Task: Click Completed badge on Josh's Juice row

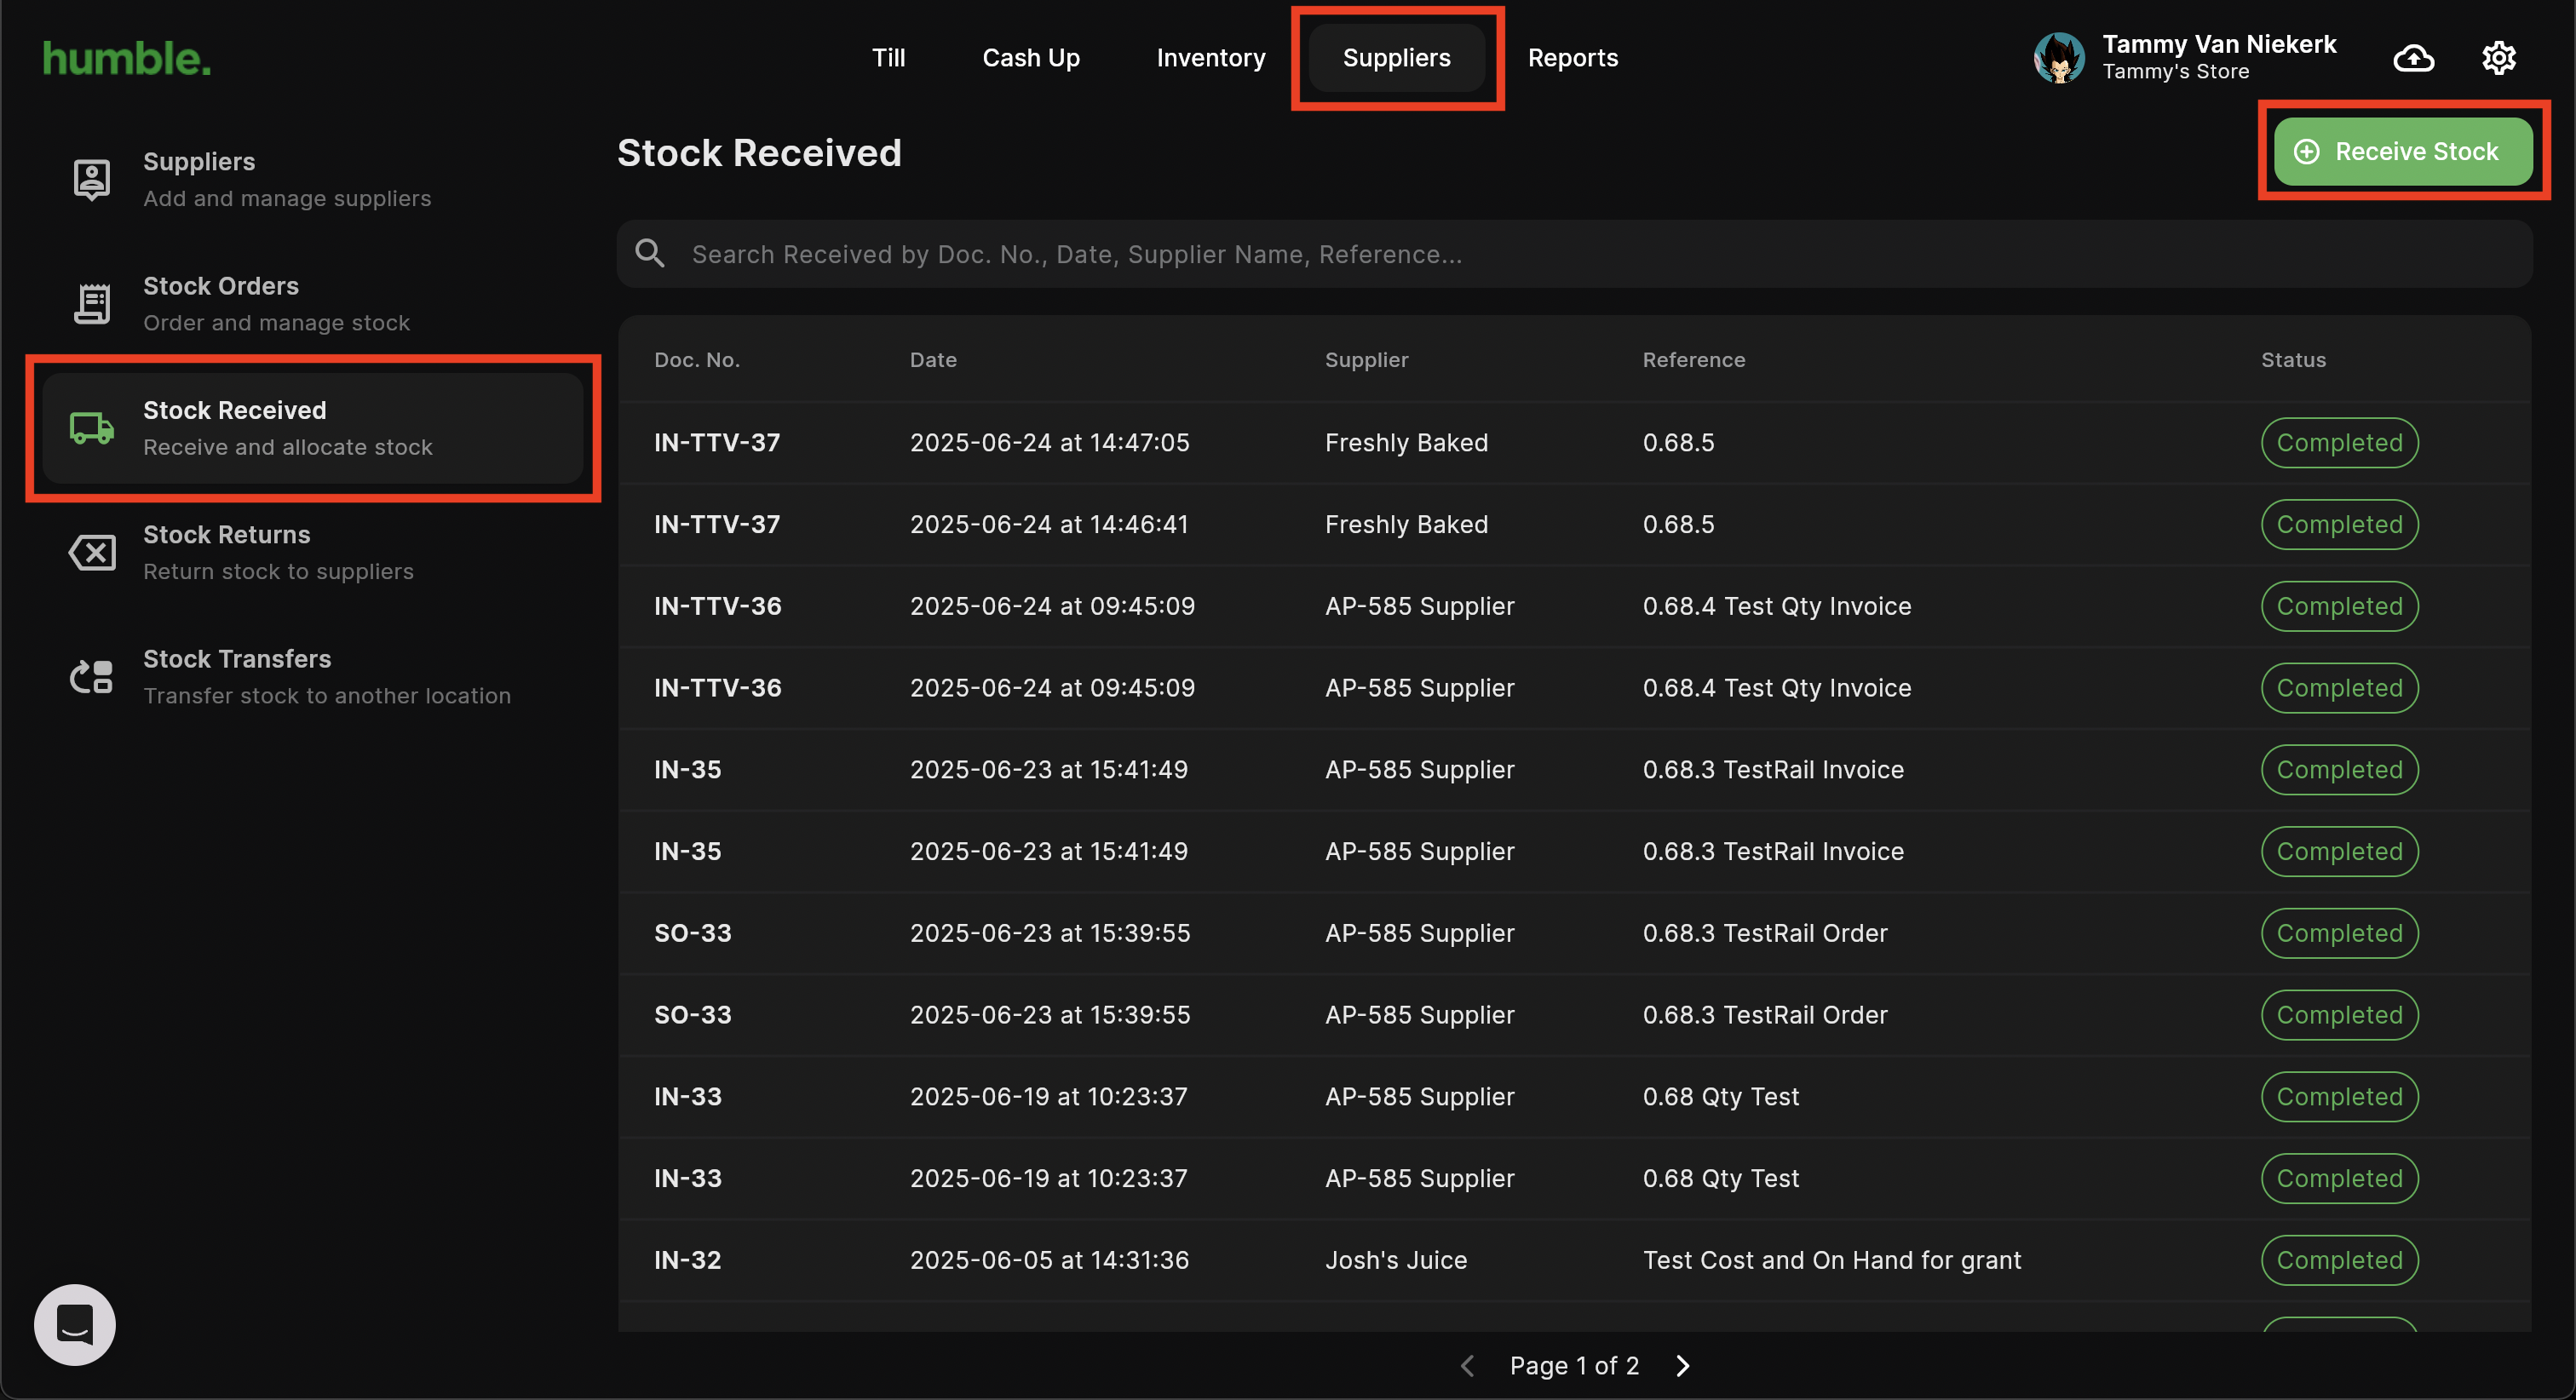Action: point(2339,1260)
